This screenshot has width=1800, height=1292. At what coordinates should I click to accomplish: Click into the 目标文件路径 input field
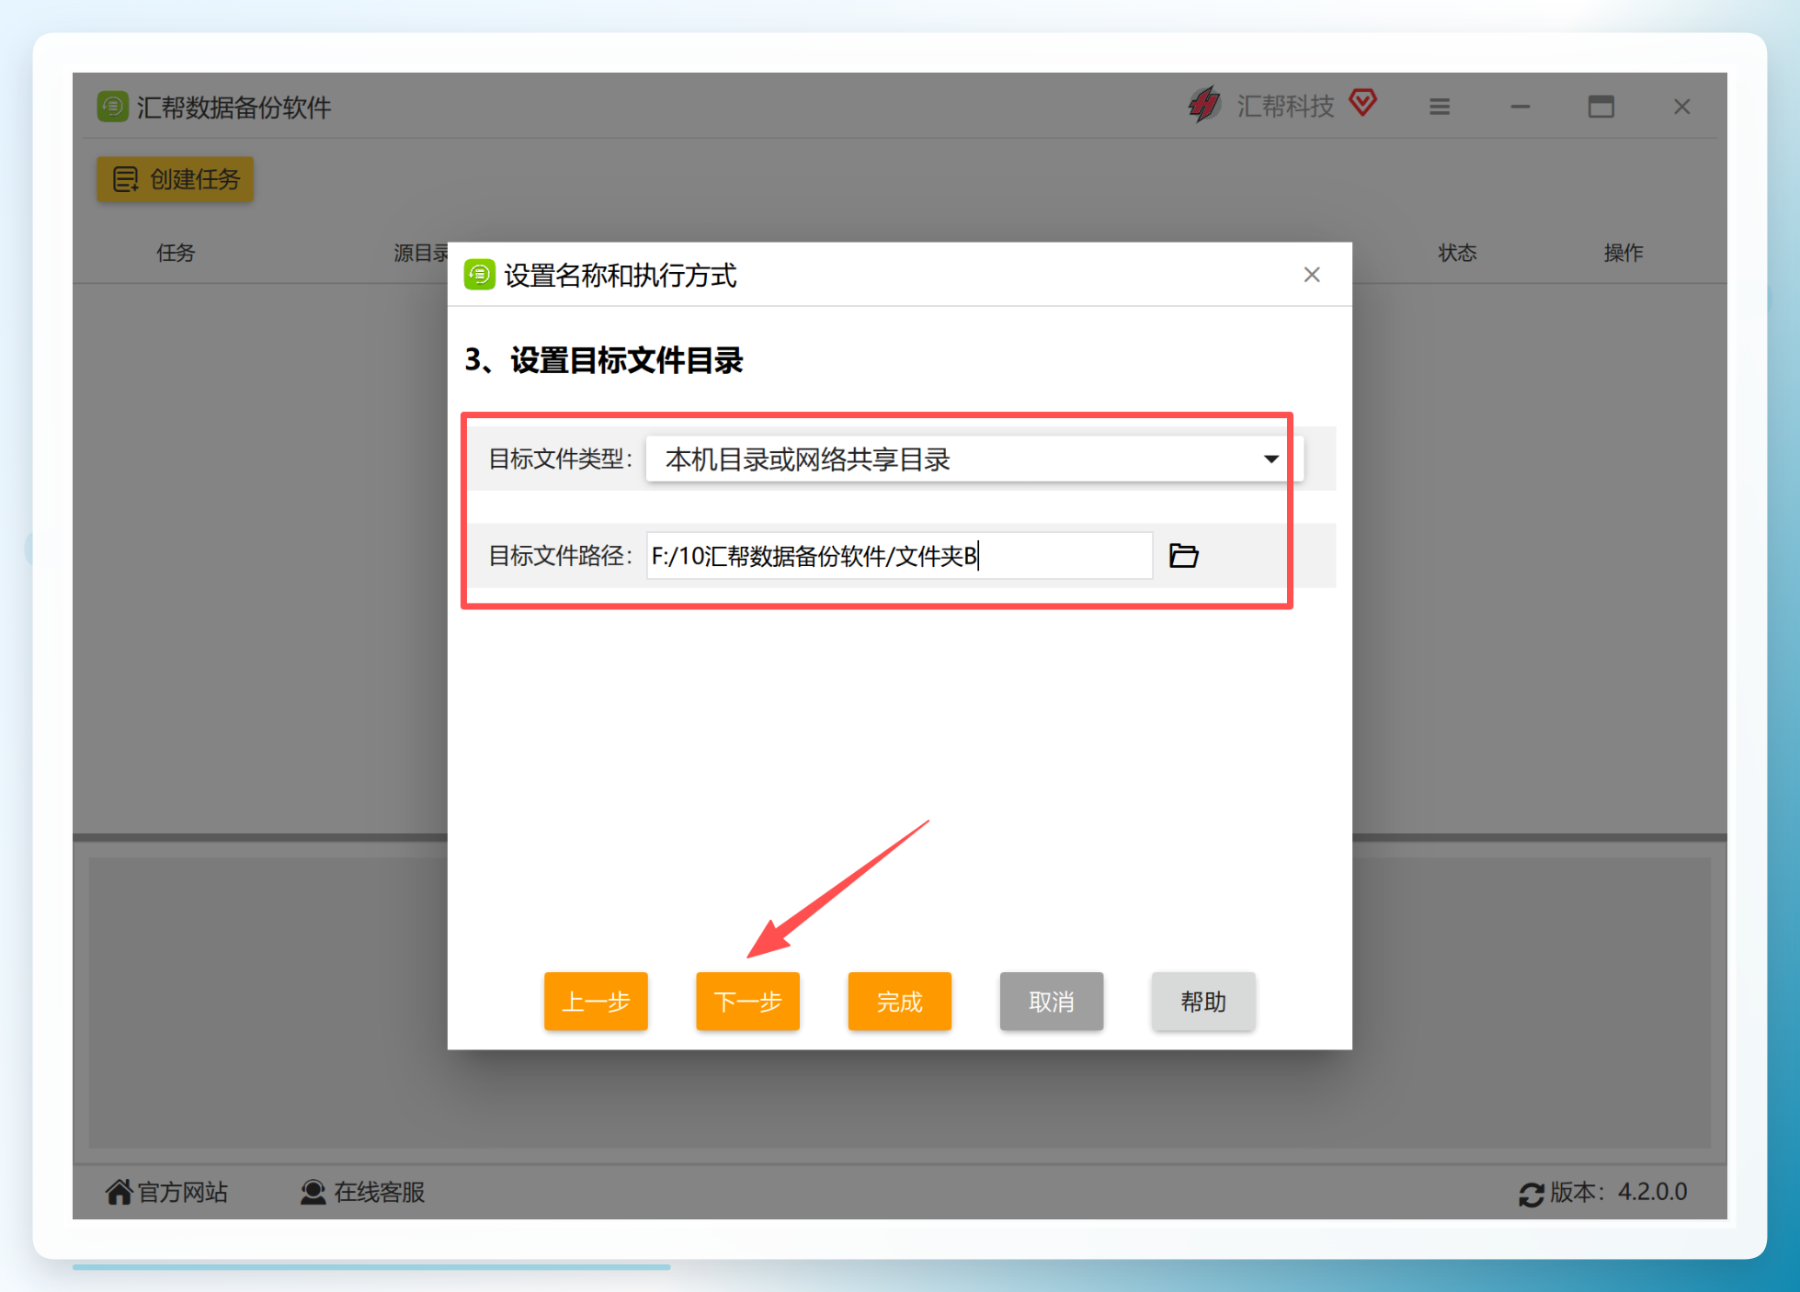coord(899,556)
